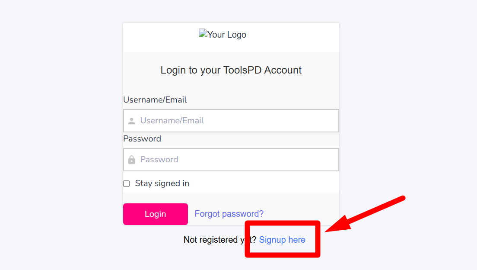Click the Username/Email field label
Image resolution: width=477 pixels, height=270 pixels.
[x=155, y=100]
